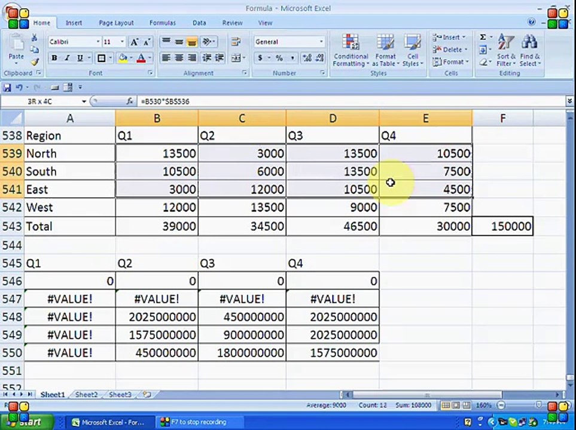The width and height of the screenshot is (576, 430).
Task: Decrease font size with the small A
Action: [x=147, y=42]
